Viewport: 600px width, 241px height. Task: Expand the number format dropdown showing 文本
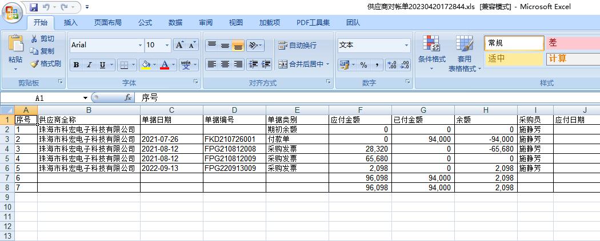(407, 45)
